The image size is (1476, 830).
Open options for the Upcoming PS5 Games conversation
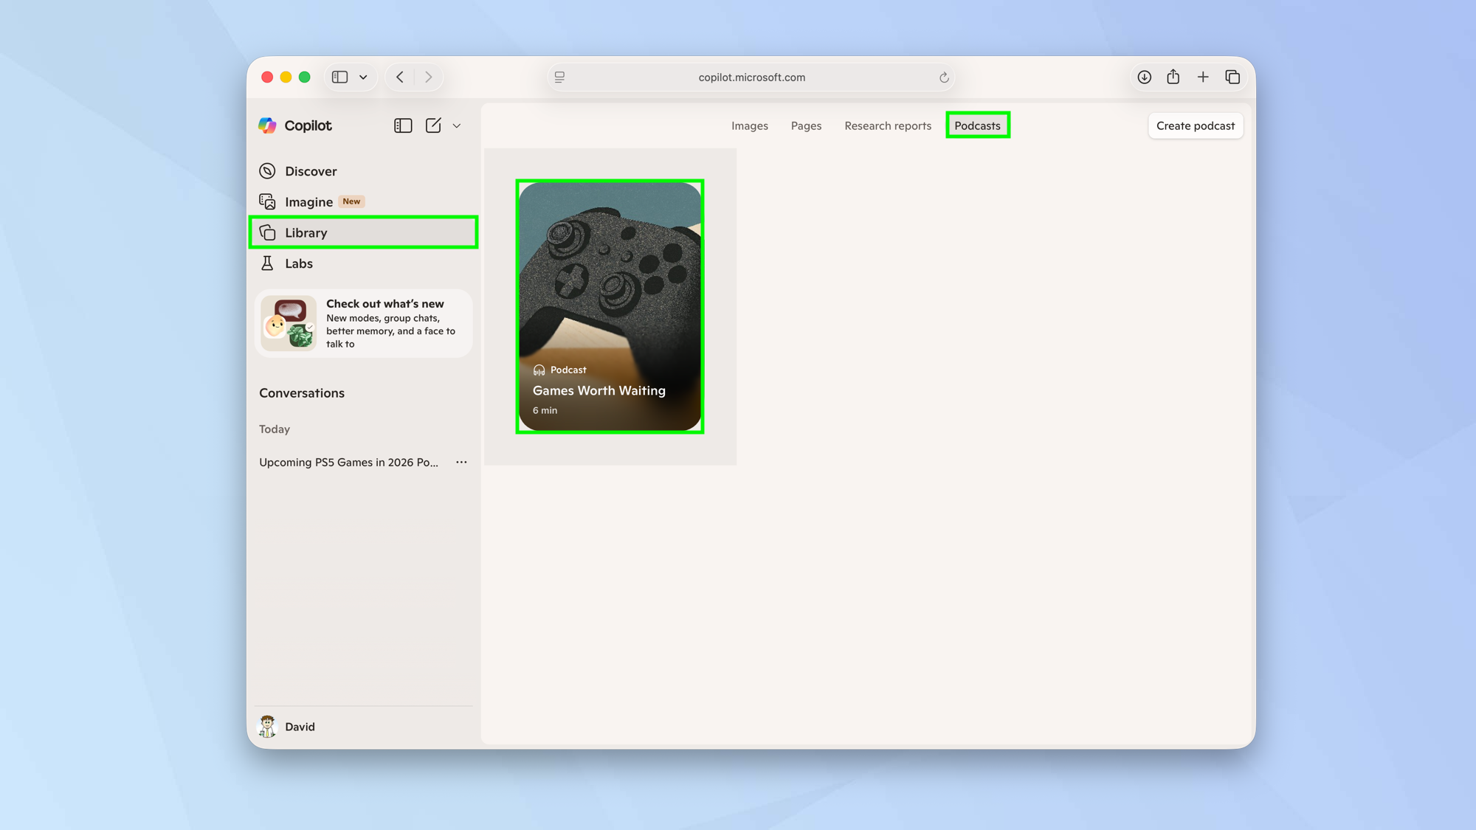[461, 462]
